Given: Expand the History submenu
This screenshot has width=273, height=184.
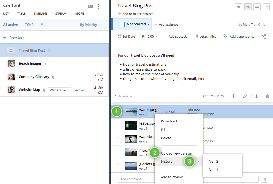Looking at the screenshot, I should tap(179, 161).
